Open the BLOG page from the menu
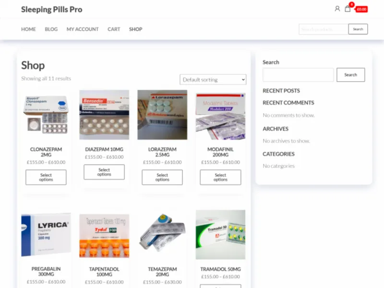The height and width of the screenshot is (288, 384). (x=51, y=29)
